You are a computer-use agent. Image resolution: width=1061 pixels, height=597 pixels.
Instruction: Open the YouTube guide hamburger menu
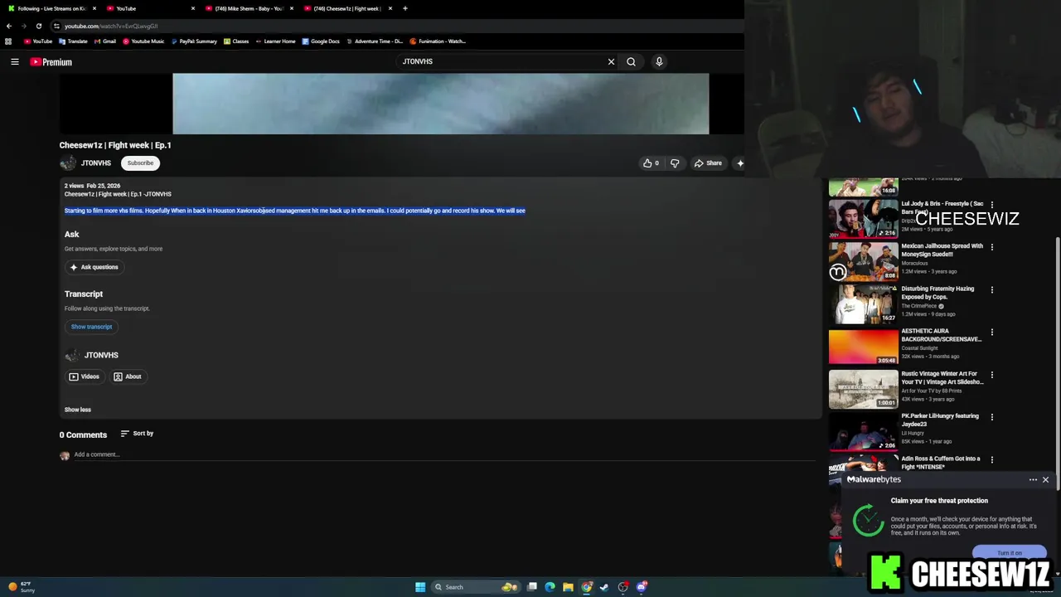[x=14, y=61]
